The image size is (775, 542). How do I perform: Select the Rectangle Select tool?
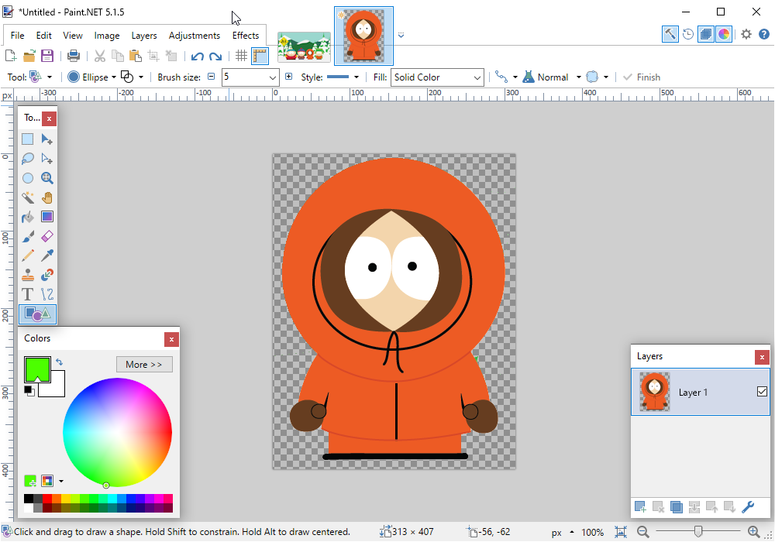[28, 139]
